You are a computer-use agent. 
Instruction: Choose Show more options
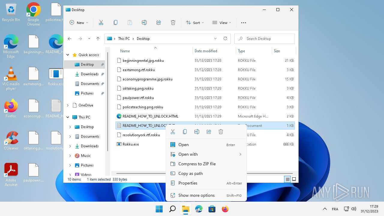pyautogui.click(x=206, y=195)
